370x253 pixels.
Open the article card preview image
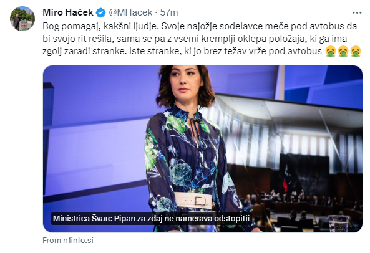(203, 149)
